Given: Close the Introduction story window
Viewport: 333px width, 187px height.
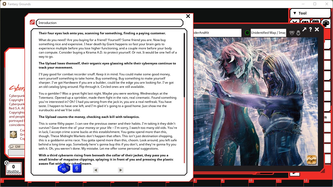Looking at the screenshot, I should 188,16.
